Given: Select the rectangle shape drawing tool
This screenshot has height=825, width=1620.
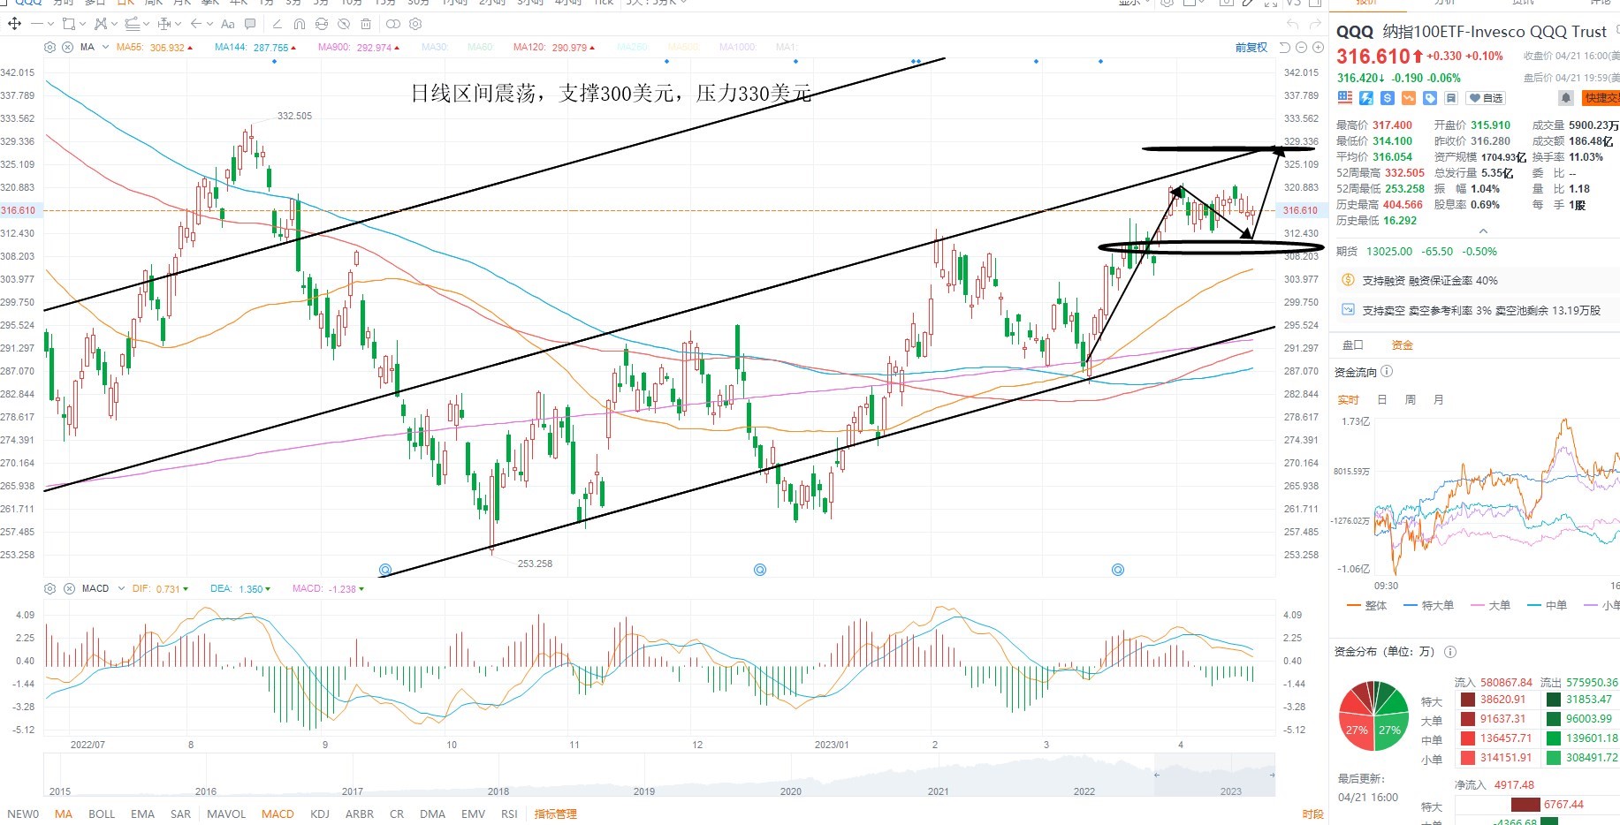Looking at the screenshot, I should click(68, 24).
